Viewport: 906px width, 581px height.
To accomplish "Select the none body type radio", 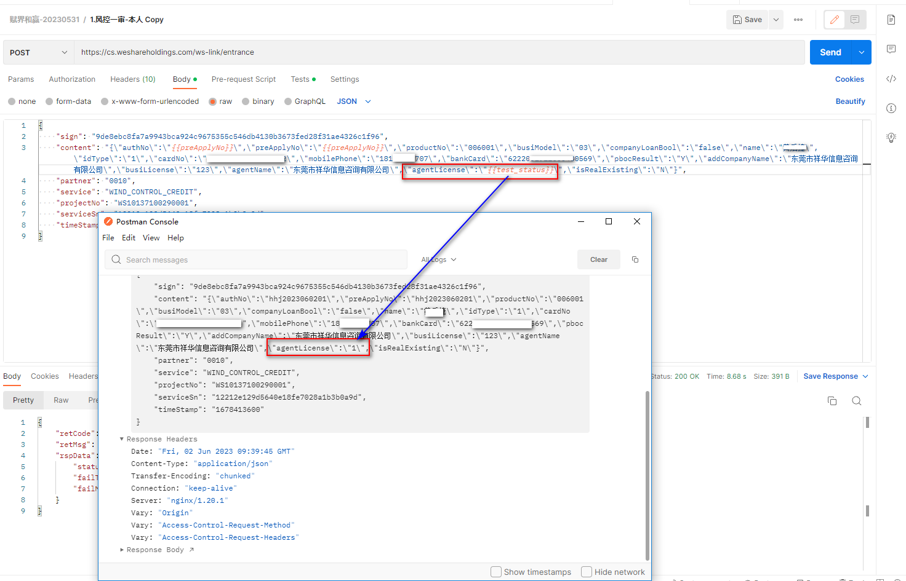I will (12, 101).
